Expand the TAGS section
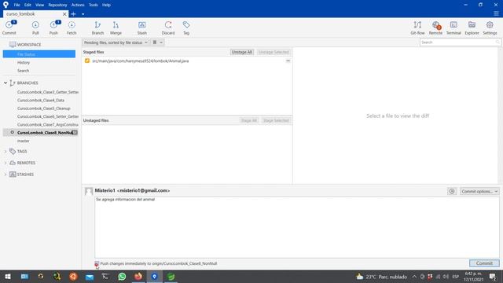The image size is (503, 283). (x=6, y=151)
